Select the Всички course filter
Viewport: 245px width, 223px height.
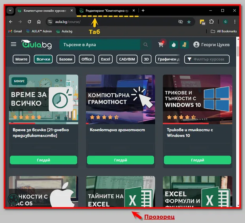tap(43, 59)
